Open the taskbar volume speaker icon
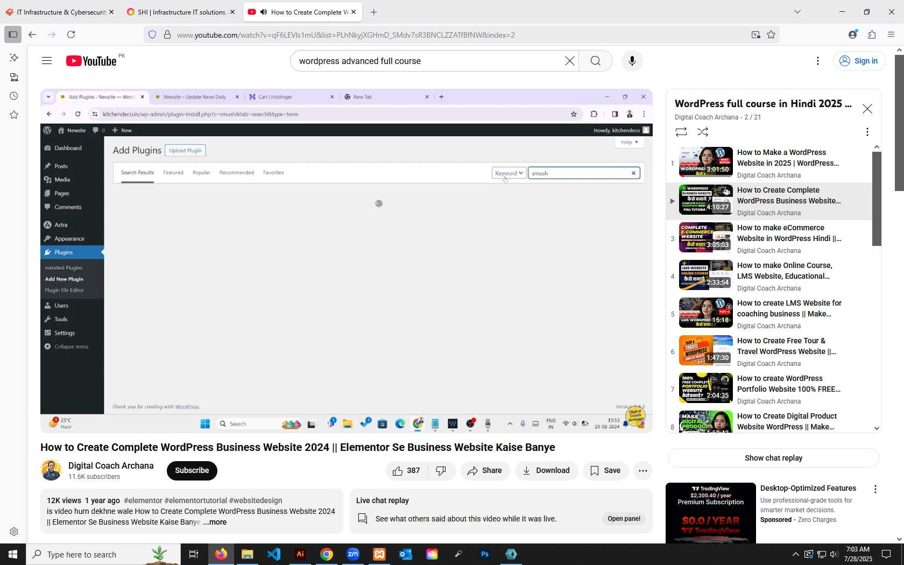The width and height of the screenshot is (904, 565). click(x=834, y=554)
